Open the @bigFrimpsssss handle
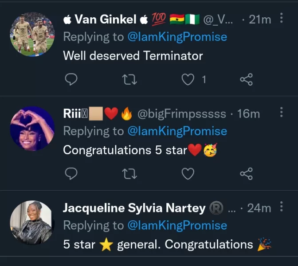 tap(182, 114)
